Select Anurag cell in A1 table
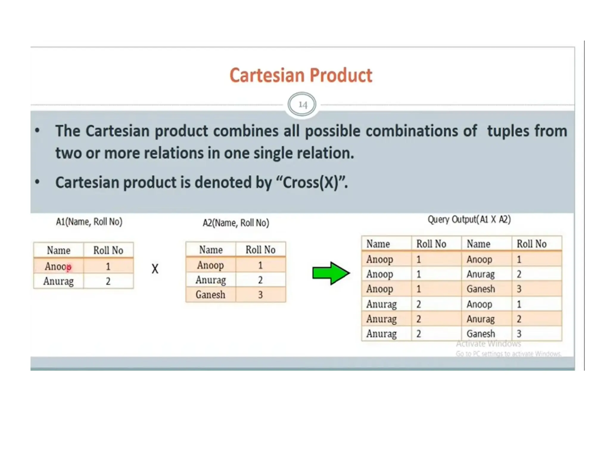Viewport: 610px width, 457px height. click(x=58, y=281)
